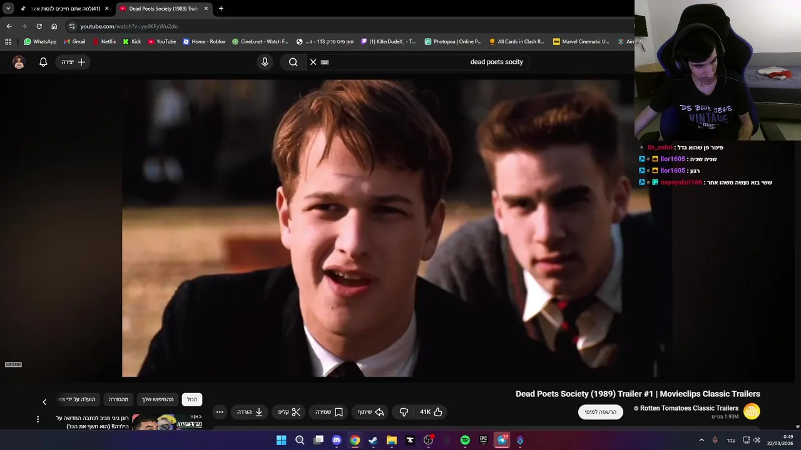Click the YouTube voice search microphone icon

(265, 62)
